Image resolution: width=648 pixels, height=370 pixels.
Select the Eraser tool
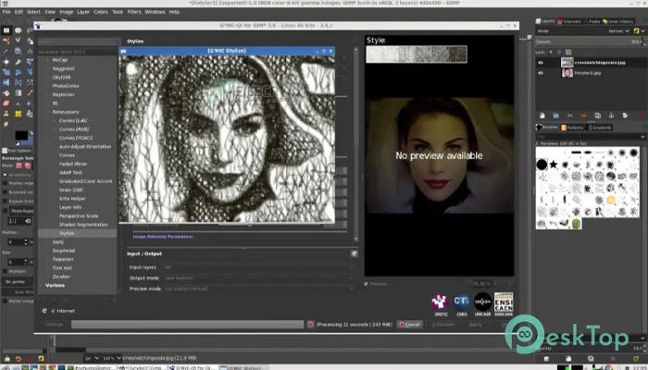[6, 104]
